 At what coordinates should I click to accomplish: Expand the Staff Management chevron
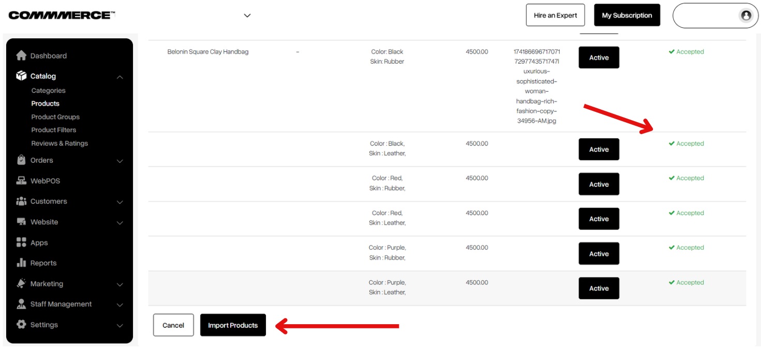[x=120, y=305]
